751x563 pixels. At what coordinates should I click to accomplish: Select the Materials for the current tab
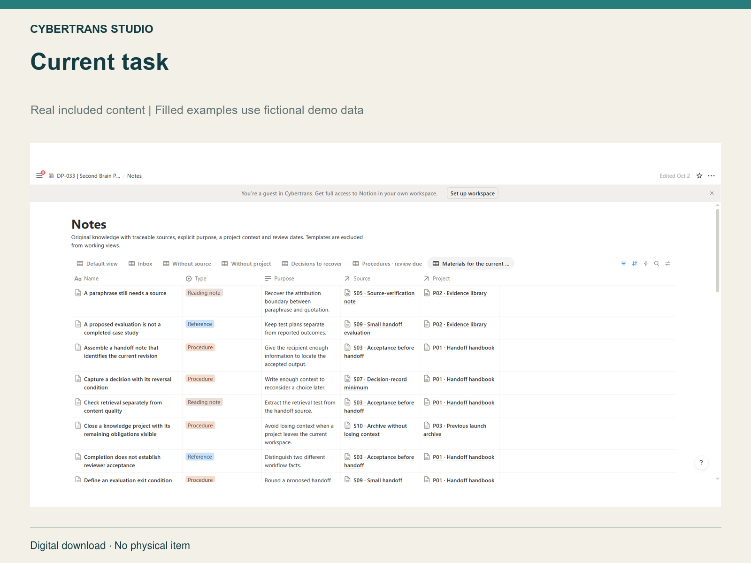(471, 264)
